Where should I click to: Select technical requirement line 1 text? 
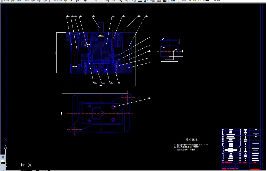point(191,145)
